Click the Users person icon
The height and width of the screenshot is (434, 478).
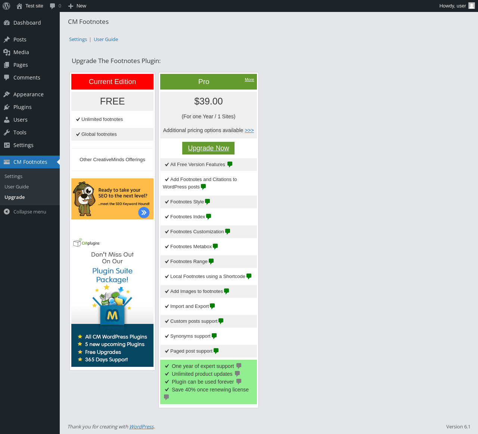tap(7, 120)
